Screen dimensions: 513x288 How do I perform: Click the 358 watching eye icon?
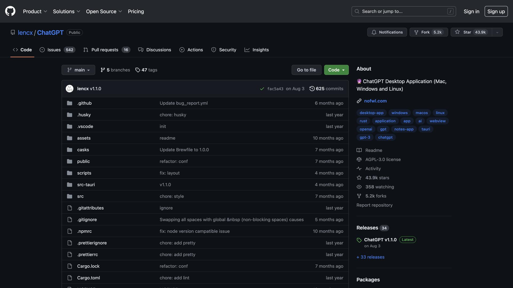[359, 187]
